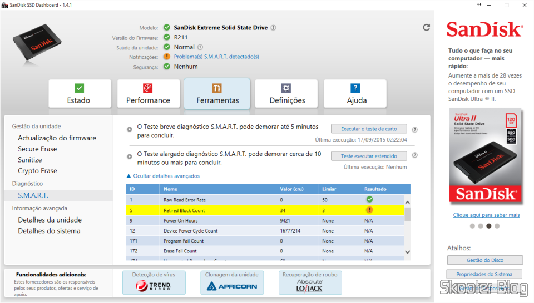Click the status bullet icon of the short SMART test
The width and height of the screenshot is (534, 303).
pyautogui.click(x=130, y=129)
